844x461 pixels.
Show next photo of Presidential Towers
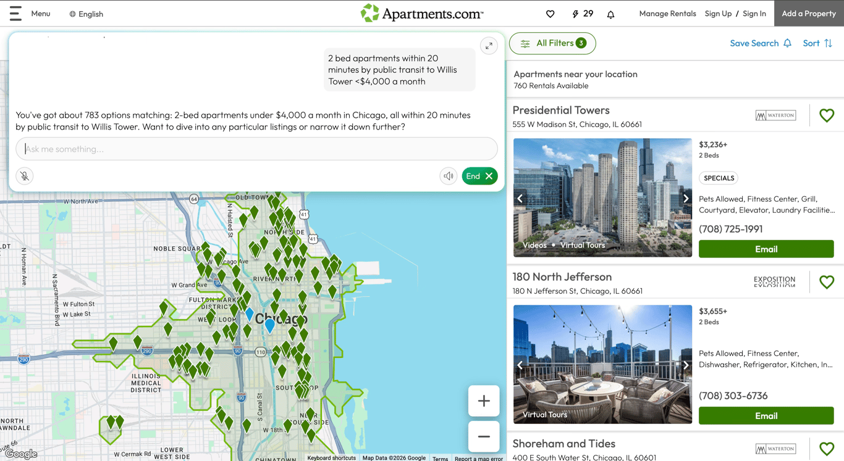685,198
